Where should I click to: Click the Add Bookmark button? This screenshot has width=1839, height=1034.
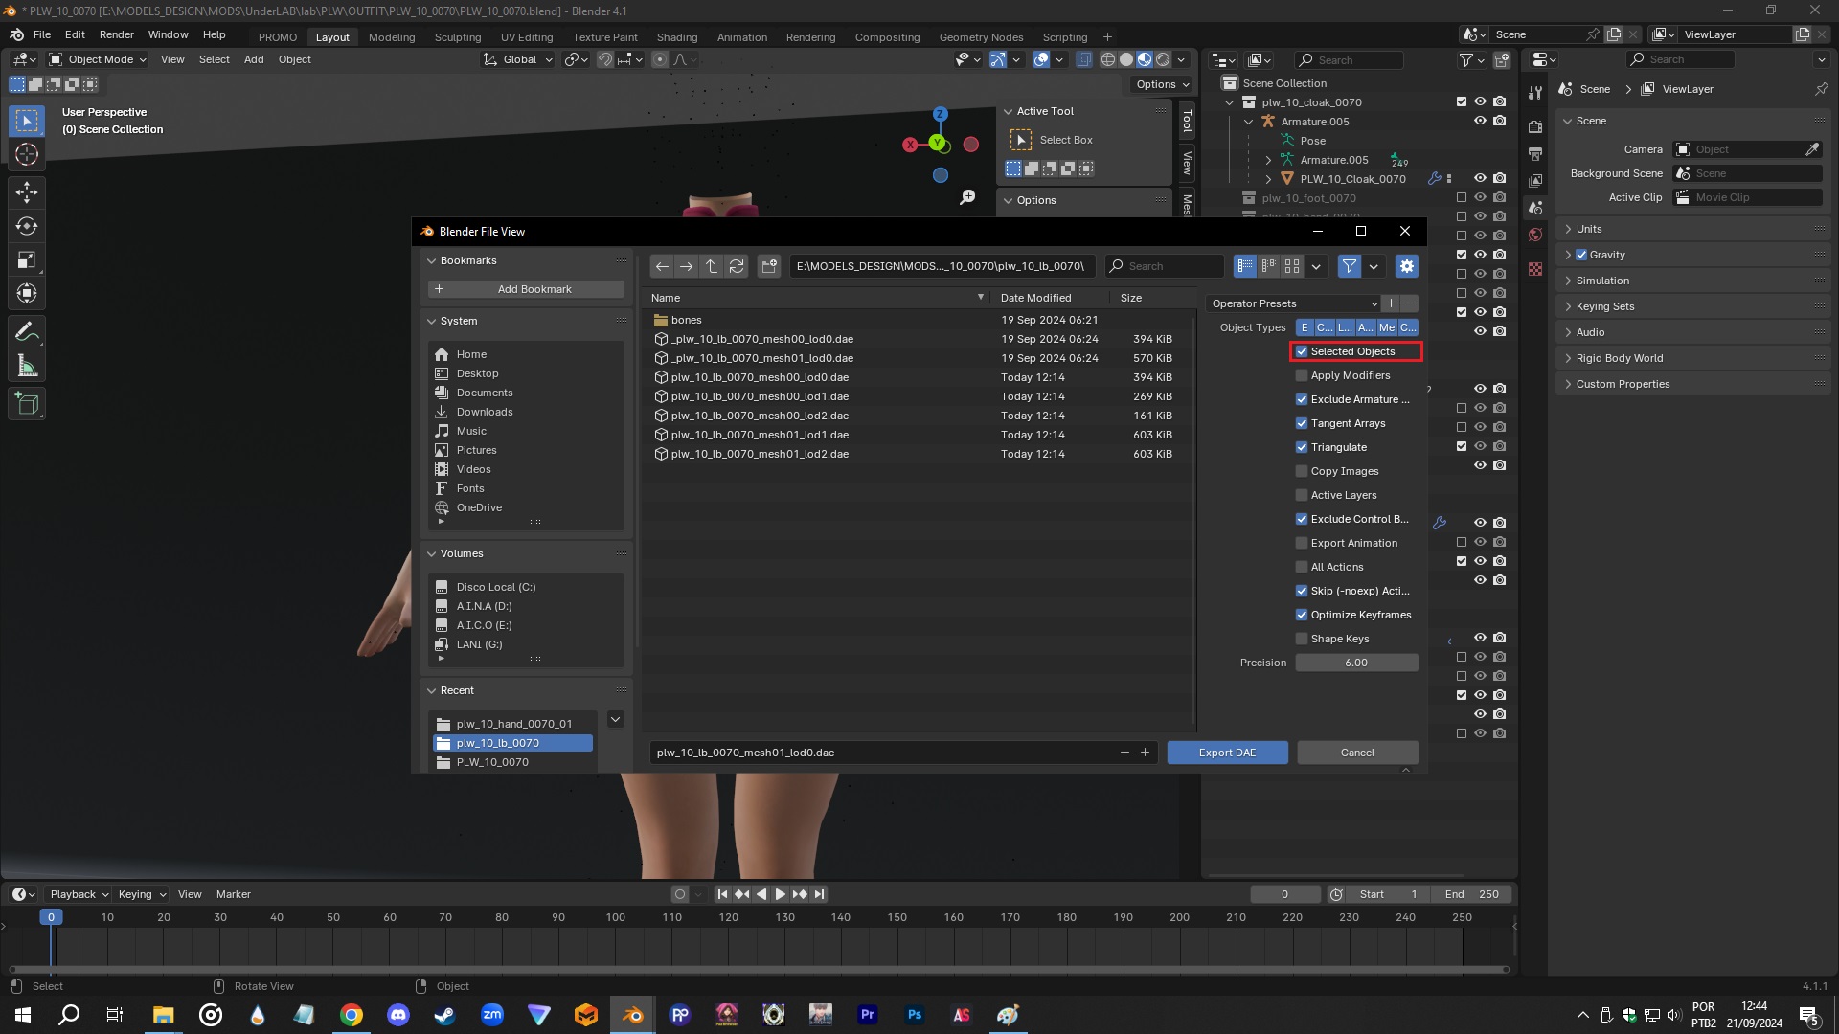click(526, 289)
